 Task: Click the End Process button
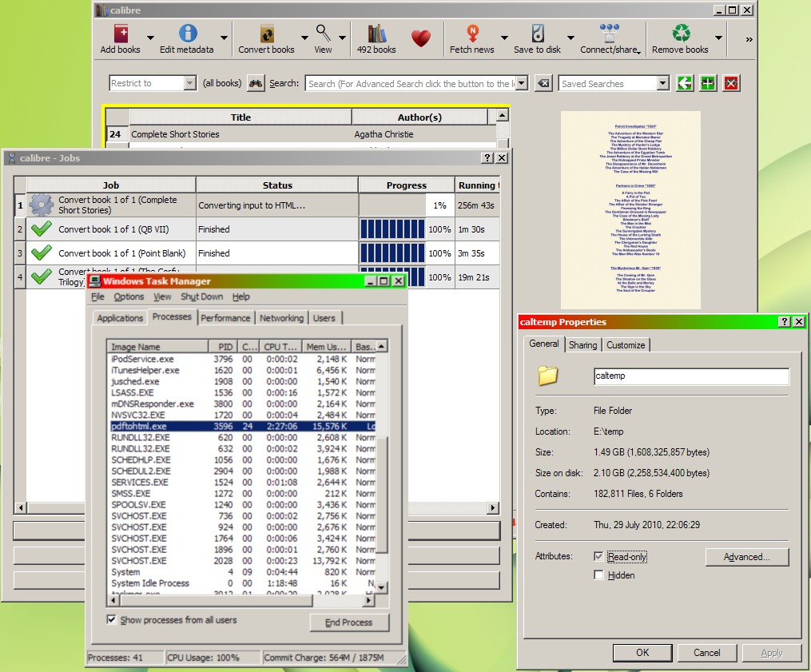click(x=349, y=622)
